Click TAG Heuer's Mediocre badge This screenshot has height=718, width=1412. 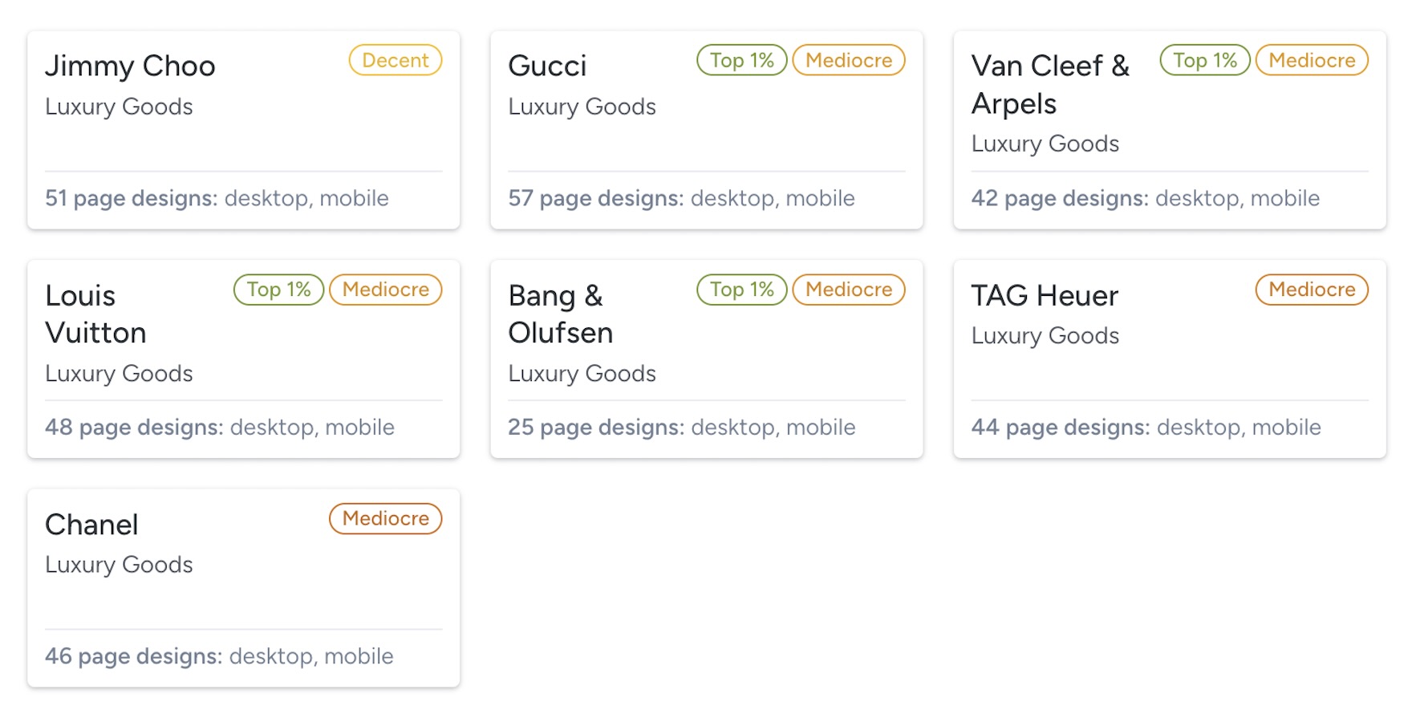pos(1312,290)
